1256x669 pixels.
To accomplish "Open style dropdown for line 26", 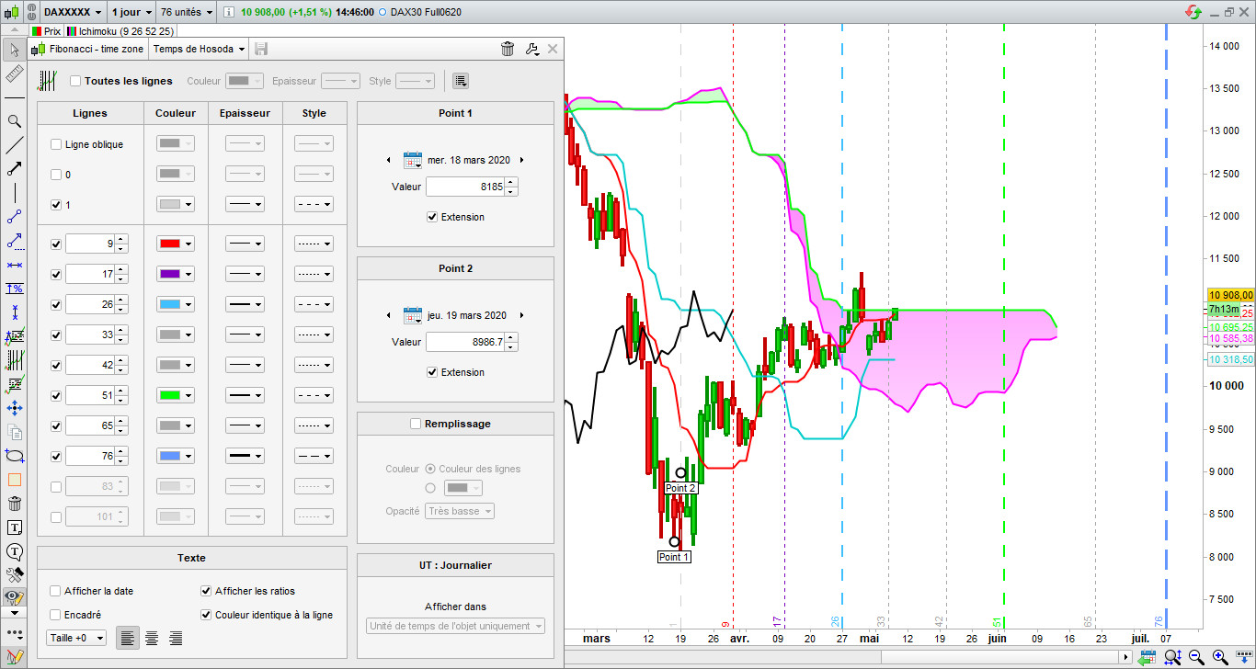I will 314,304.
